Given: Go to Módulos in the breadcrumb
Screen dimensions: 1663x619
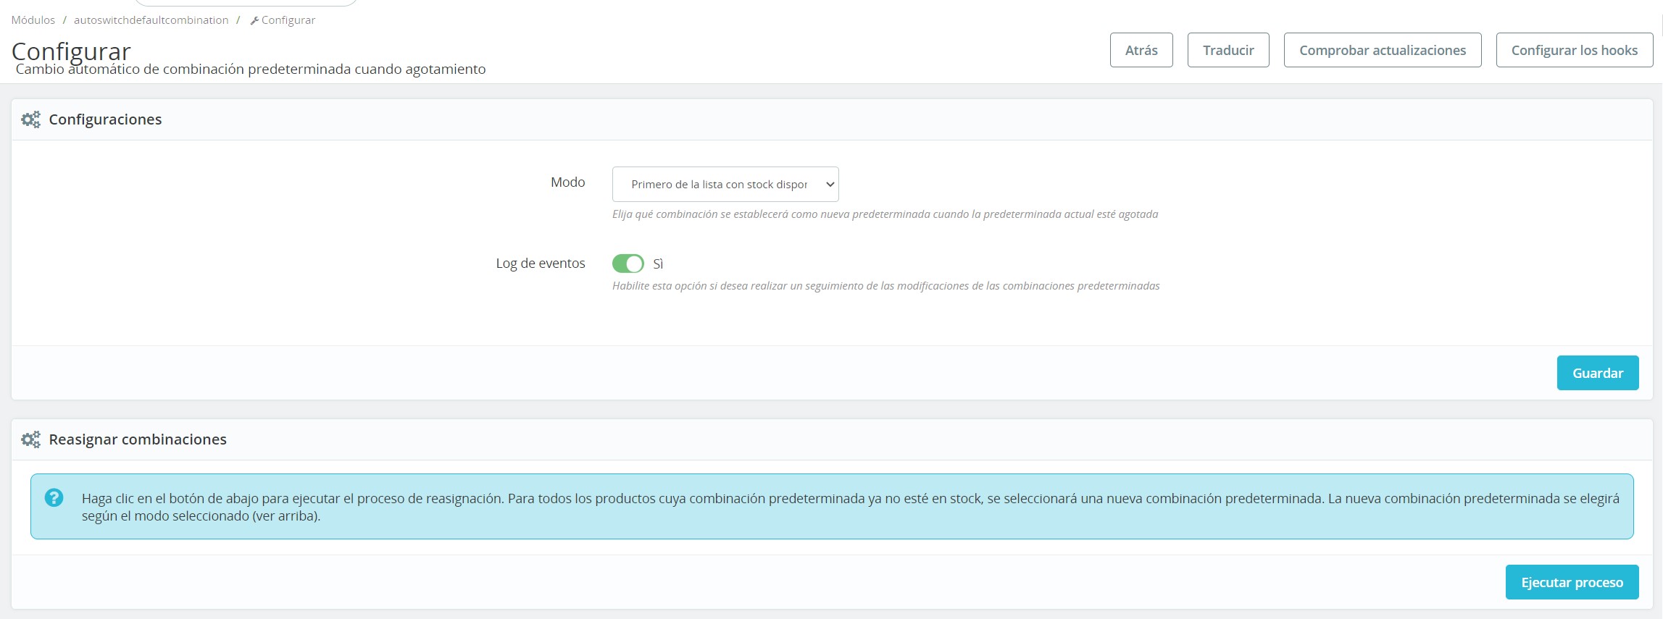Looking at the screenshot, I should click(33, 20).
